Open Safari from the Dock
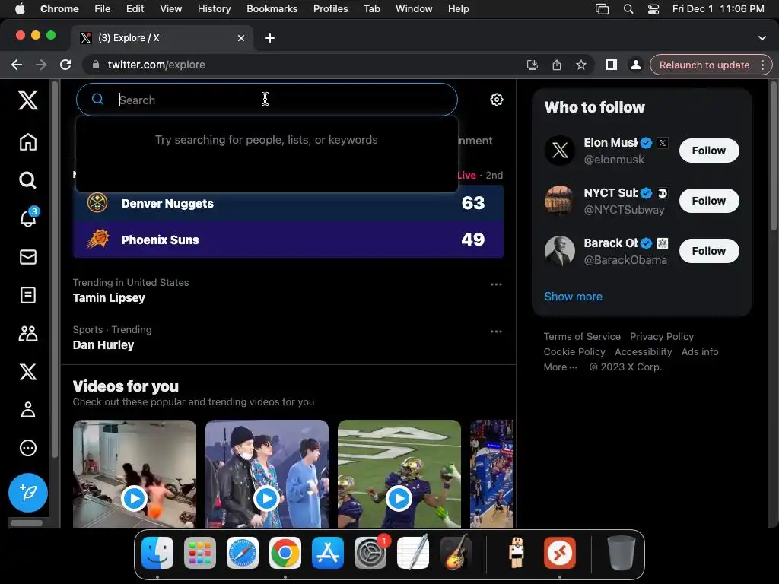 tap(243, 553)
